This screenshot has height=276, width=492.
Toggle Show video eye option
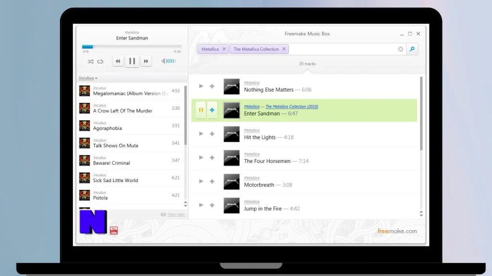pyautogui.click(x=172, y=214)
